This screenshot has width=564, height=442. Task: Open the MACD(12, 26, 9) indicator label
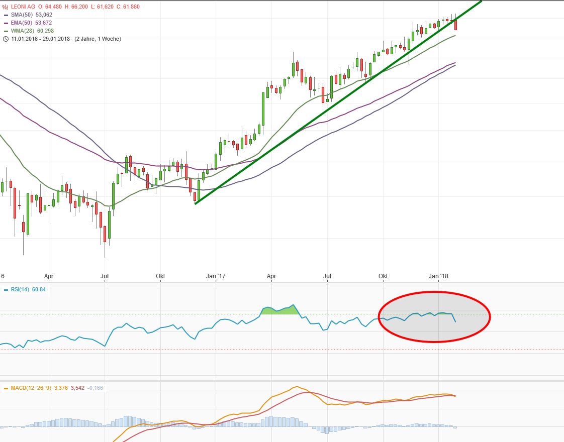click(x=31, y=388)
